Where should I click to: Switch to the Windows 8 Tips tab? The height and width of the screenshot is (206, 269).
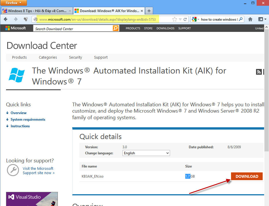(x=37, y=11)
